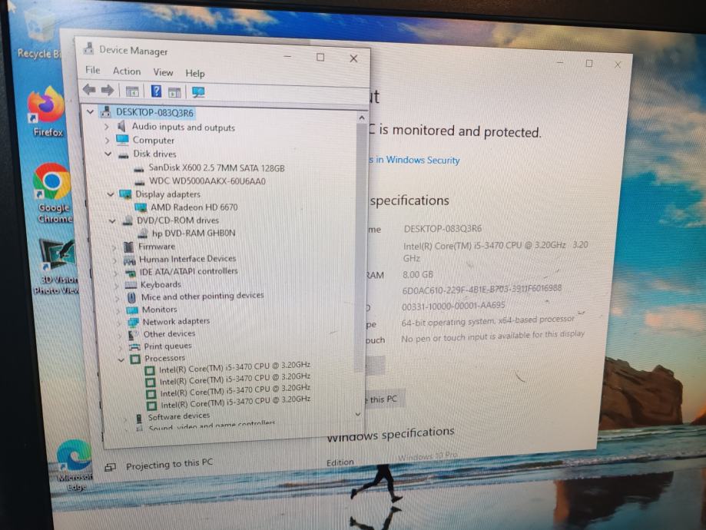Expand the Human Interface Devices category
The width and height of the screenshot is (706, 530).
click(x=115, y=260)
